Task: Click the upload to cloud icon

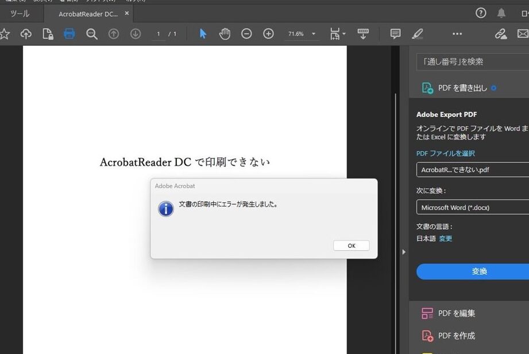Action: click(x=26, y=34)
